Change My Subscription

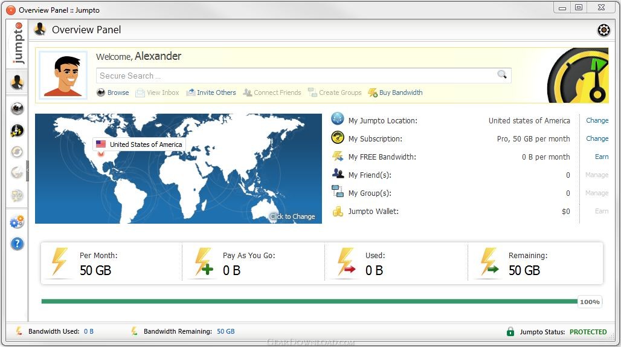[597, 138]
